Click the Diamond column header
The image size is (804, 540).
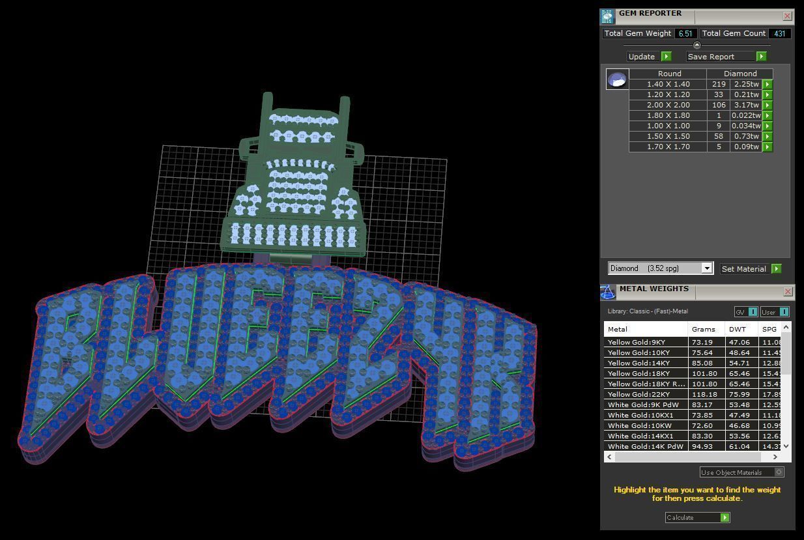(740, 74)
